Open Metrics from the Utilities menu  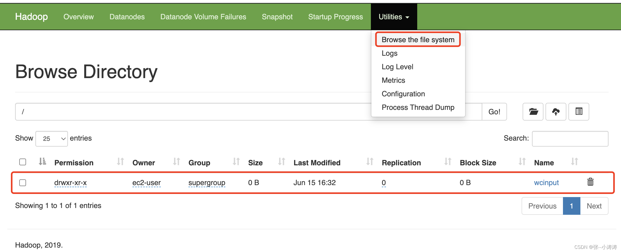click(x=393, y=80)
